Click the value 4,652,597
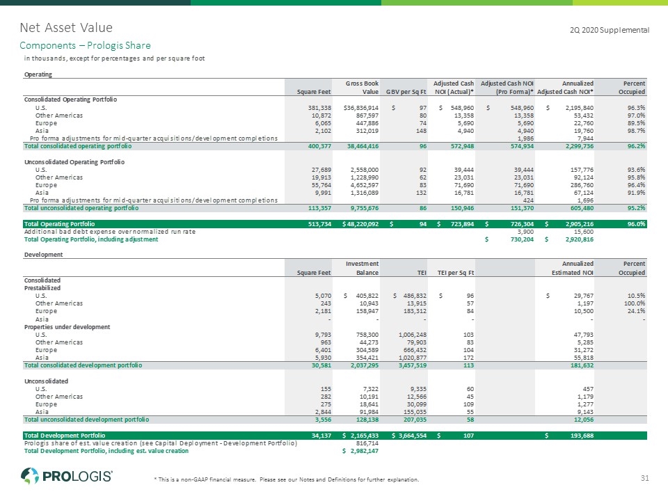Screen dimensions: 668x501 (x=364, y=185)
